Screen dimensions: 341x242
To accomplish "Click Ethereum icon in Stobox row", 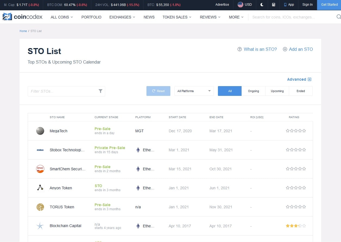I will pyautogui.click(x=138, y=150).
